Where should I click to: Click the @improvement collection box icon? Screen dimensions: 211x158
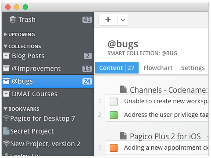6,68
